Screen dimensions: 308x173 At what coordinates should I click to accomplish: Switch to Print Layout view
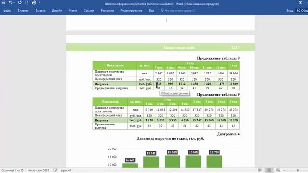click(269, 170)
